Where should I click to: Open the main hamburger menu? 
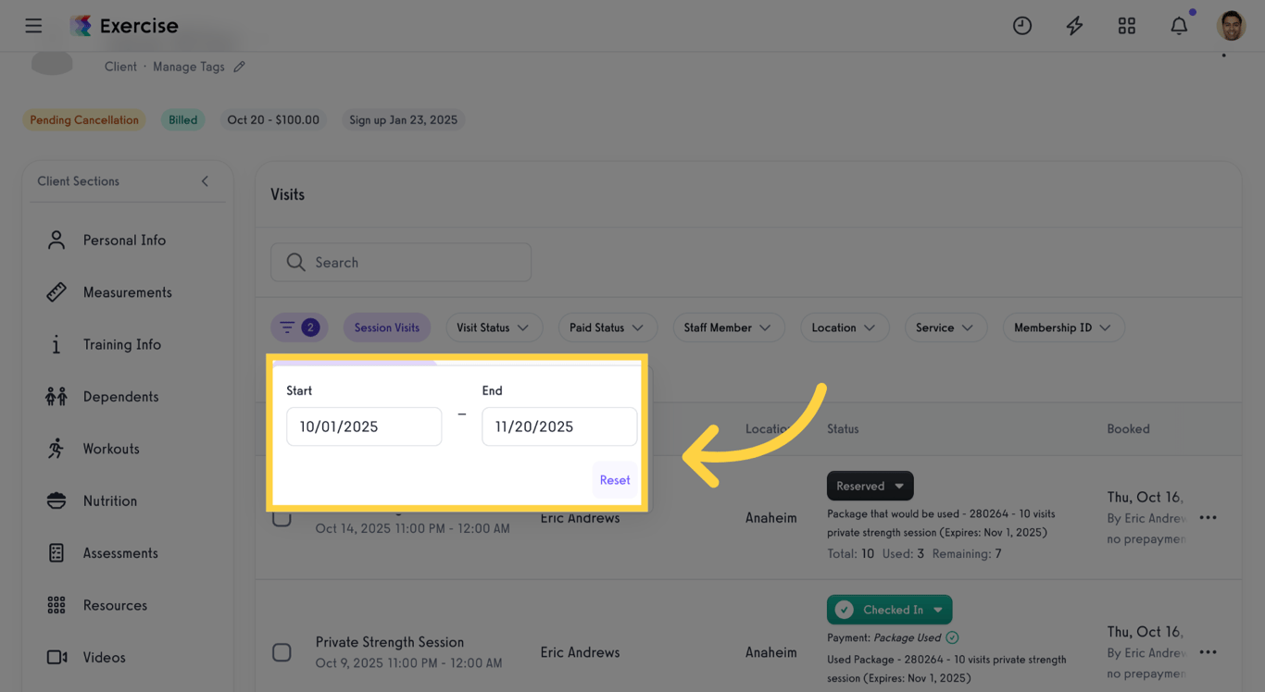point(33,25)
